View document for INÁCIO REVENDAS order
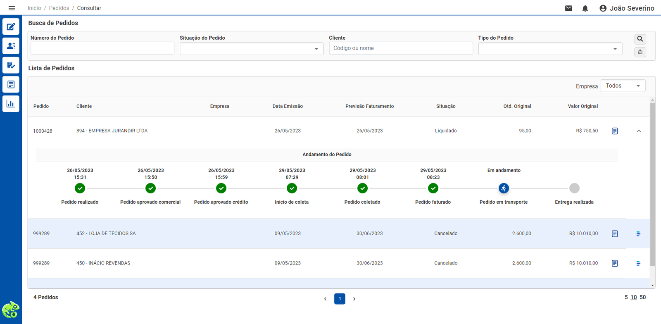661x324 pixels. [615, 263]
